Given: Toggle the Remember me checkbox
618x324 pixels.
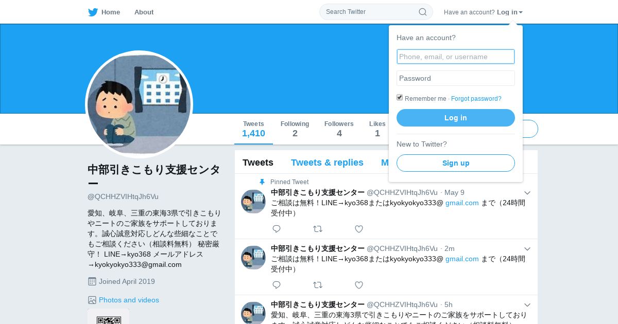Looking at the screenshot, I should coord(400,98).
